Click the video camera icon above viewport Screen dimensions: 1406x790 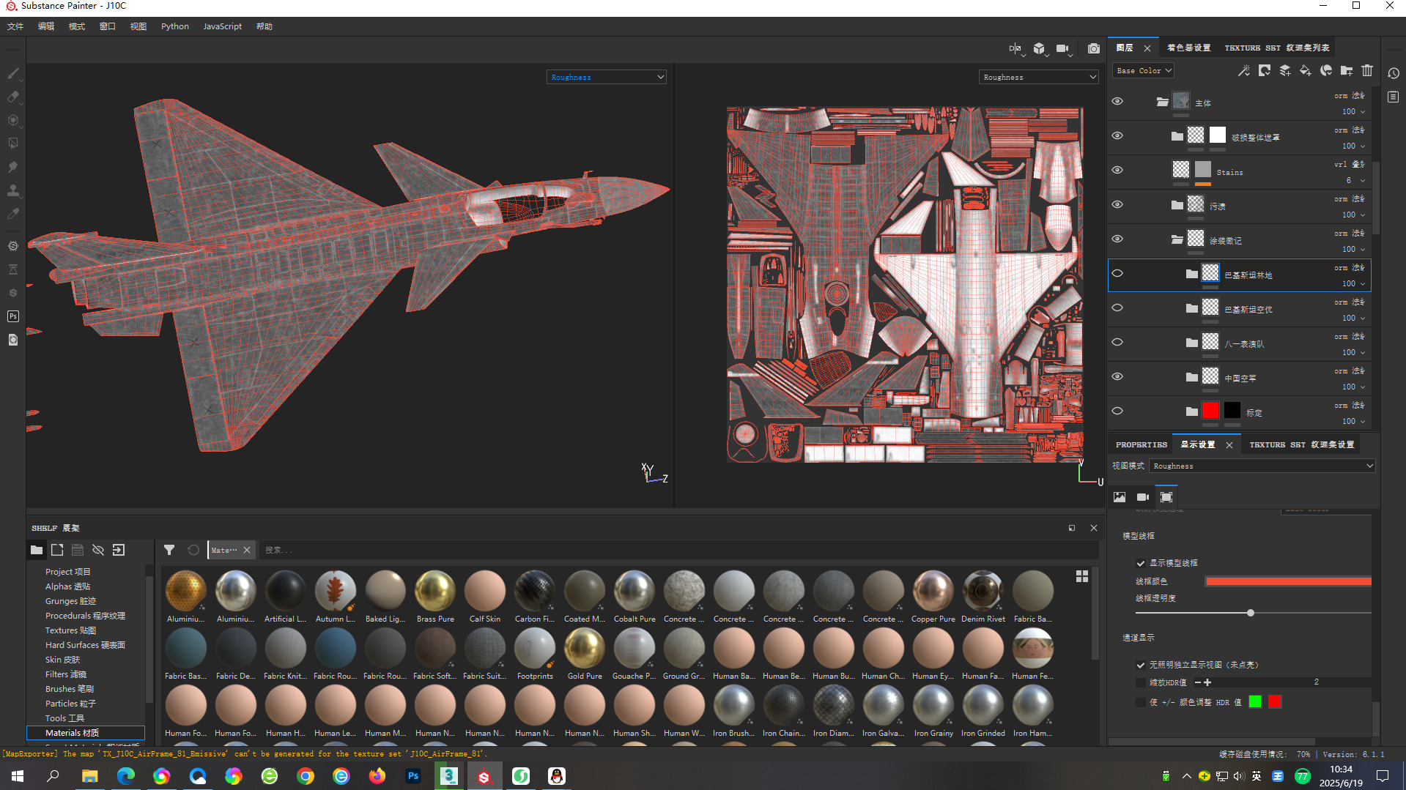pos(1063,48)
